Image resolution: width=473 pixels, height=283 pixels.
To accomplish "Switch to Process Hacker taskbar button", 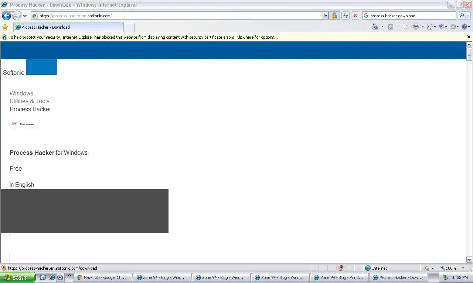I will [399, 277].
